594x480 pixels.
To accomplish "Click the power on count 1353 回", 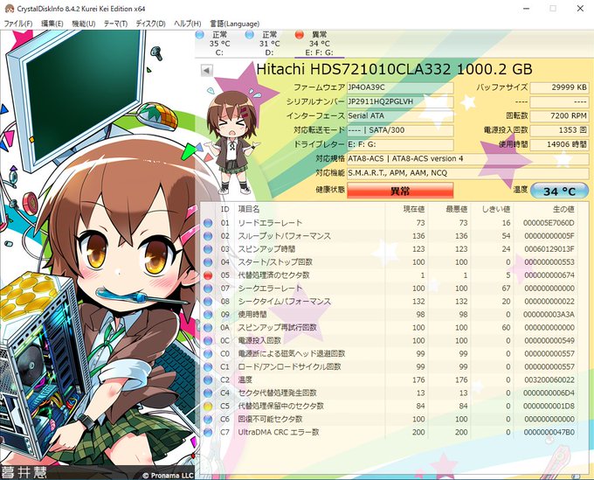I will (x=559, y=130).
